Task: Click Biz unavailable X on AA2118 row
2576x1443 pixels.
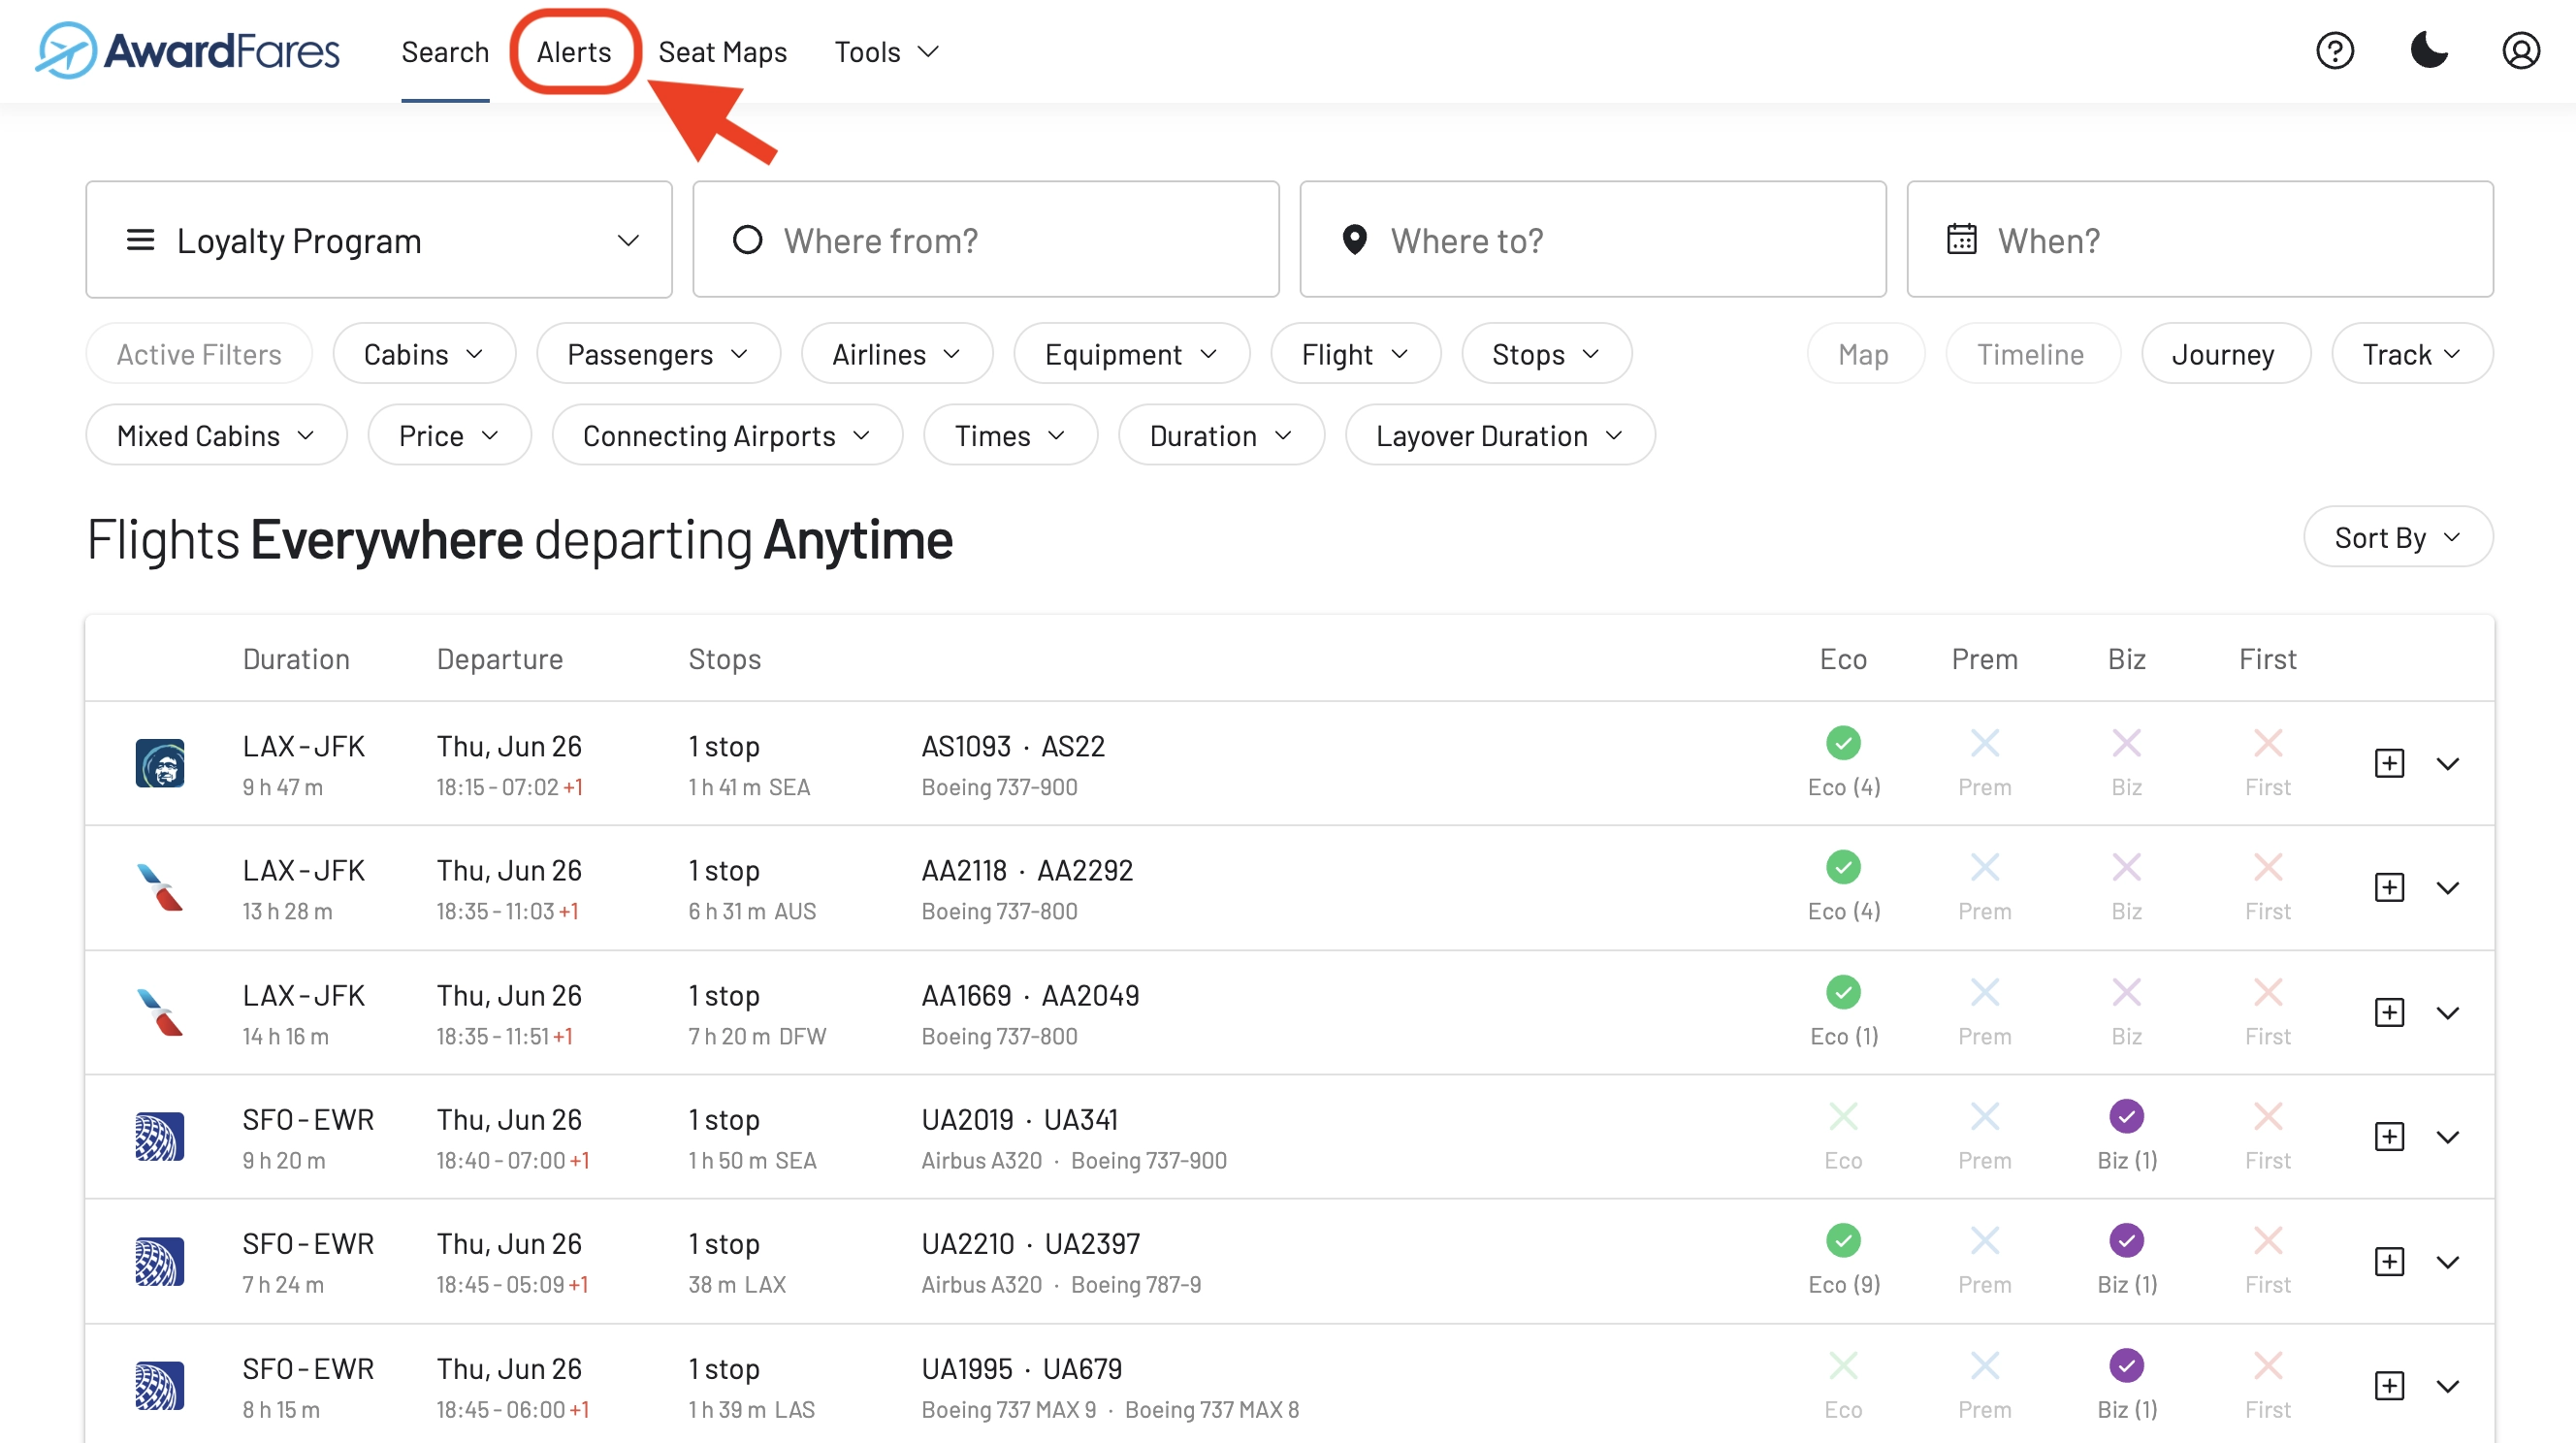Action: point(2126,867)
